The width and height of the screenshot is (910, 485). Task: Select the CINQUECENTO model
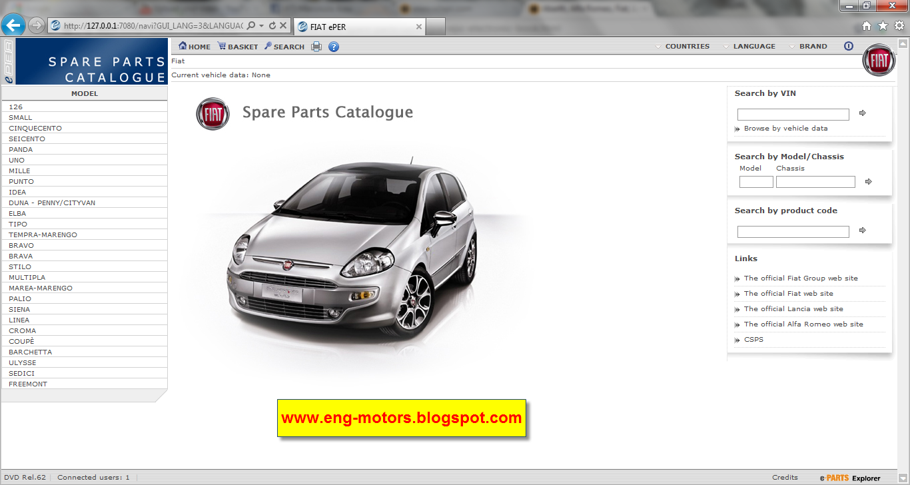84,128
